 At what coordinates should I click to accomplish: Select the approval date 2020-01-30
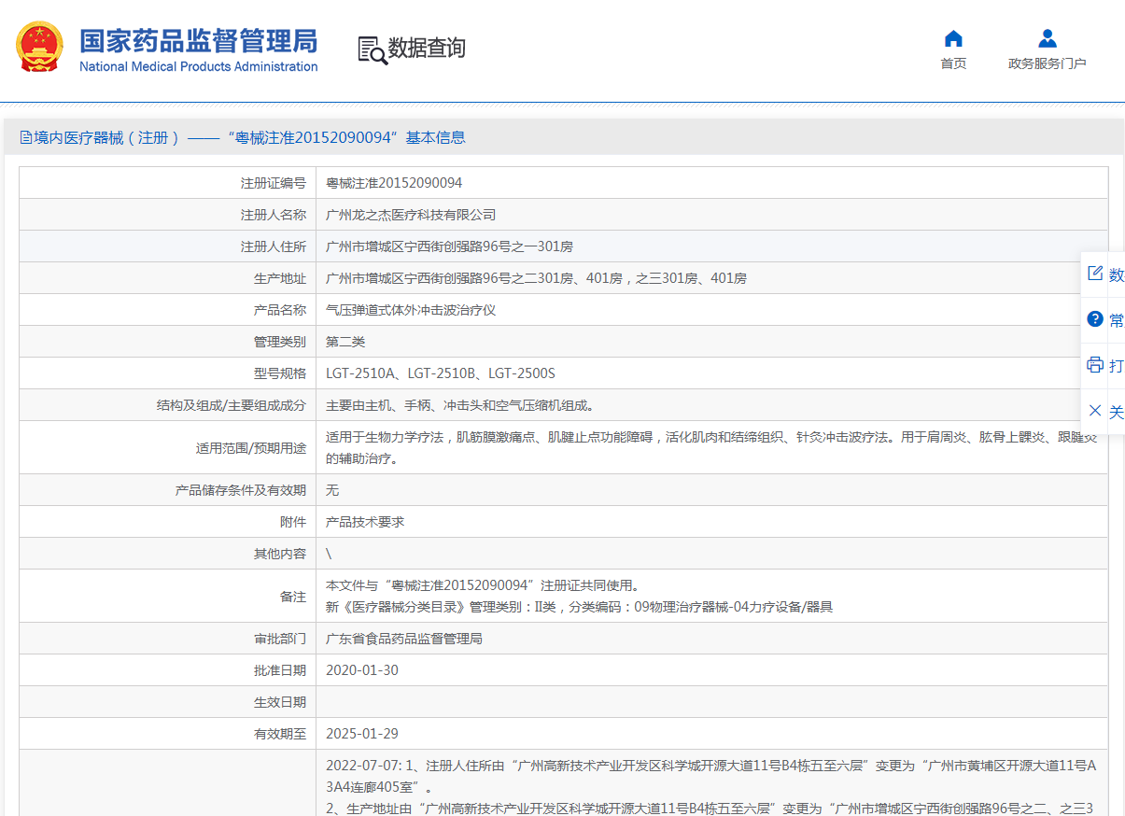coord(362,670)
